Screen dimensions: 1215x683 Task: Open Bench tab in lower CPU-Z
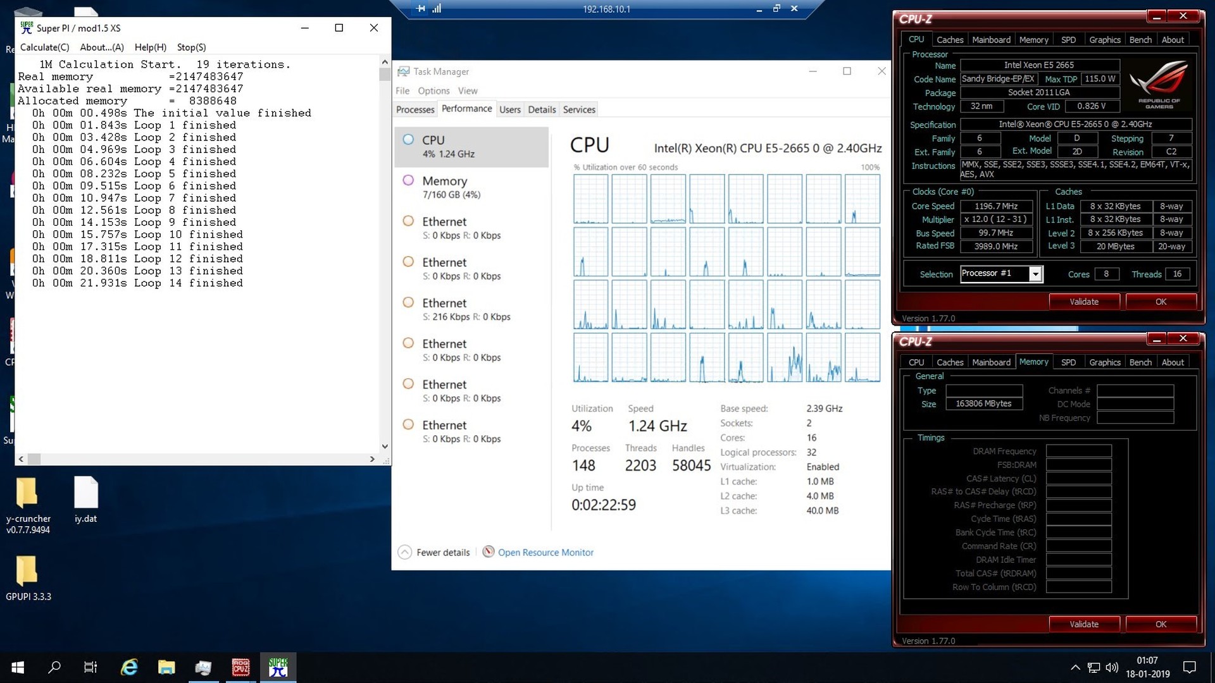(1140, 362)
